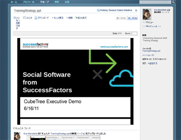
Task: Click the previous Slide button
Action: click(121, 18)
